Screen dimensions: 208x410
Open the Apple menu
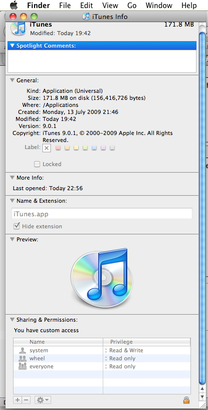(x=14, y=5)
